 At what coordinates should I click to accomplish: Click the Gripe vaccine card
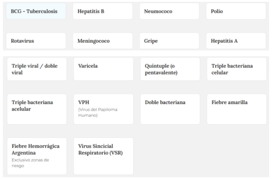[x=169, y=41]
